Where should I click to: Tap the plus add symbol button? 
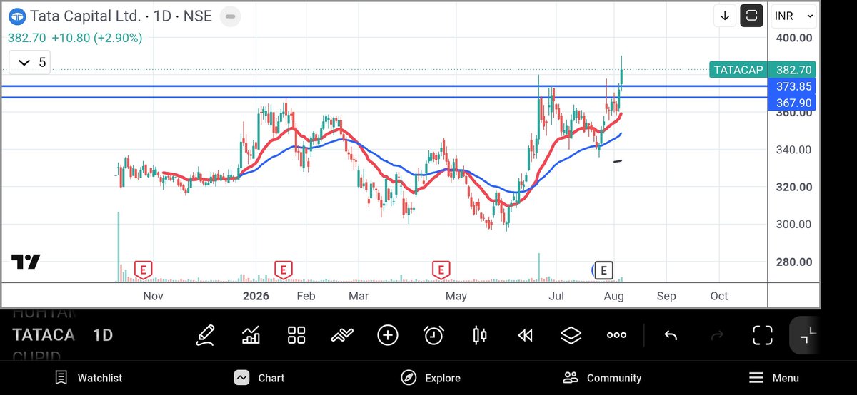click(388, 335)
